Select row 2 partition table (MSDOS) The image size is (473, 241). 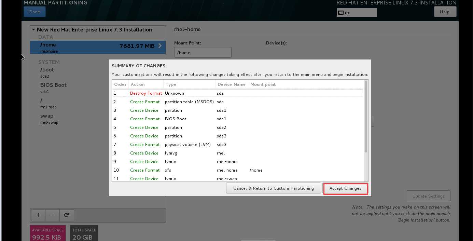click(238, 102)
